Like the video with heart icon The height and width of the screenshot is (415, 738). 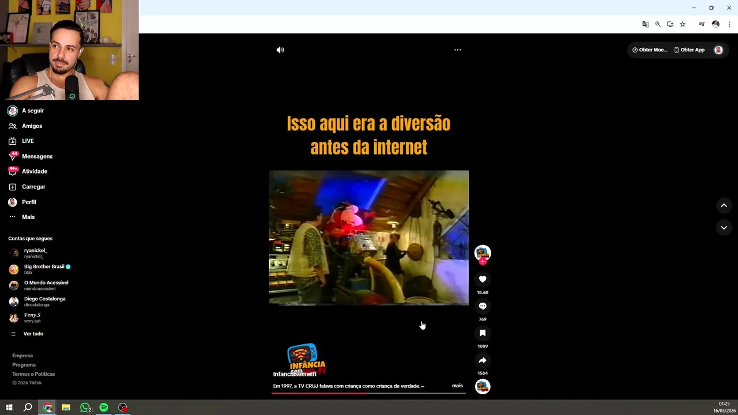483,279
